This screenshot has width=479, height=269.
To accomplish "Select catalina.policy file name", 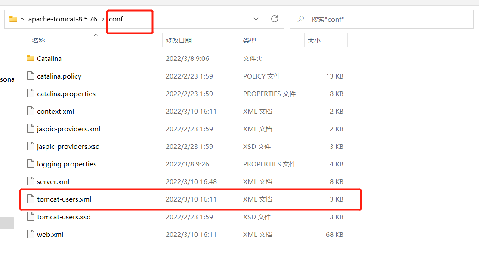I will tap(59, 76).
